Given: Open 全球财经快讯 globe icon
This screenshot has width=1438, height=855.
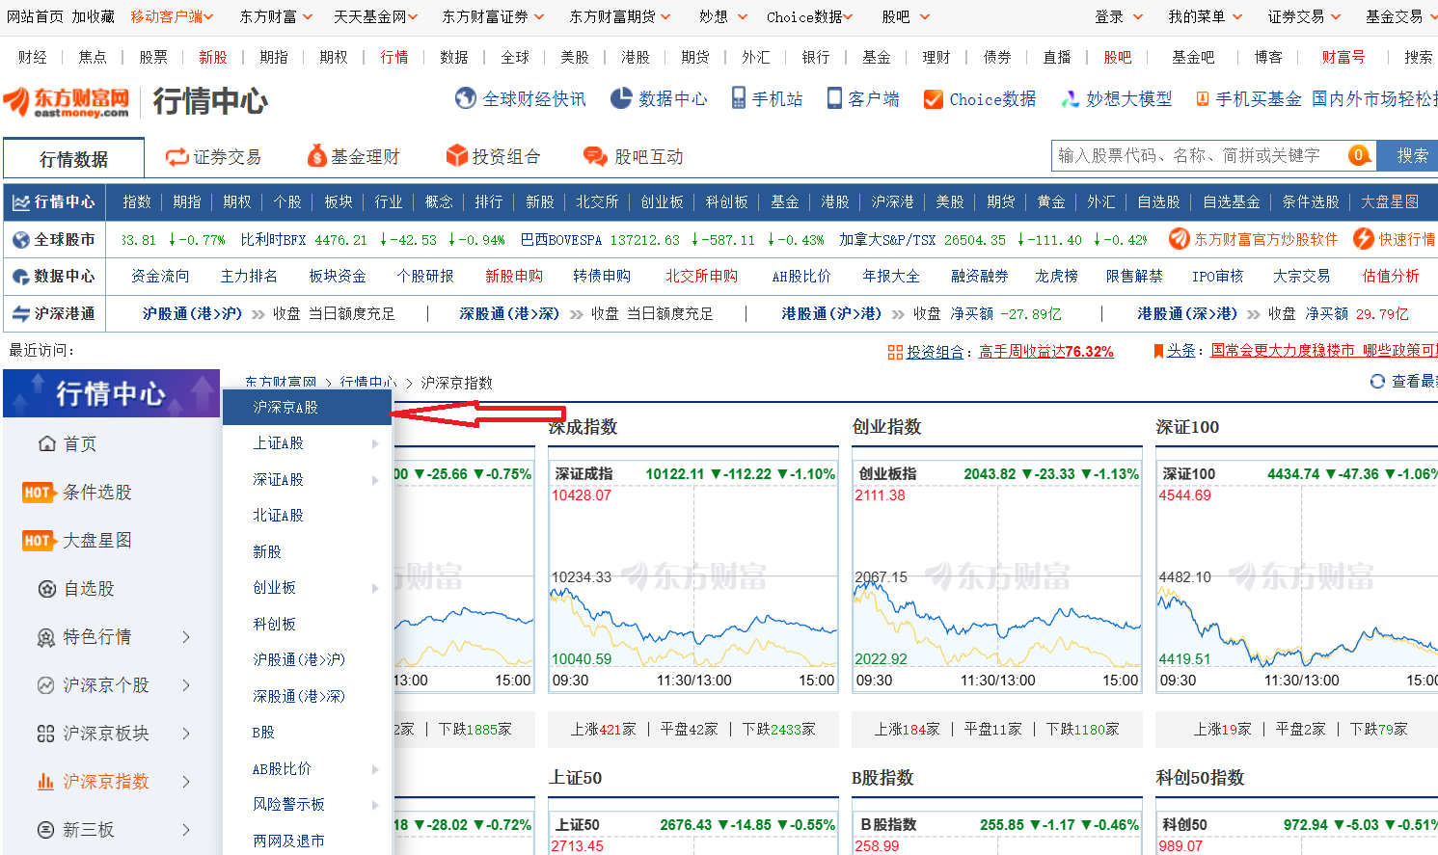Looking at the screenshot, I should point(466,98).
